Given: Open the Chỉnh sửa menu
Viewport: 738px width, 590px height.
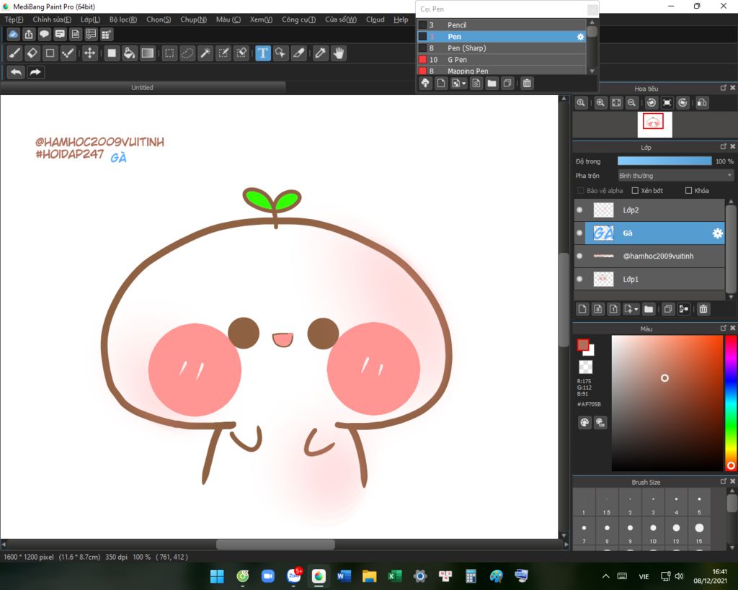Looking at the screenshot, I should click(x=52, y=19).
